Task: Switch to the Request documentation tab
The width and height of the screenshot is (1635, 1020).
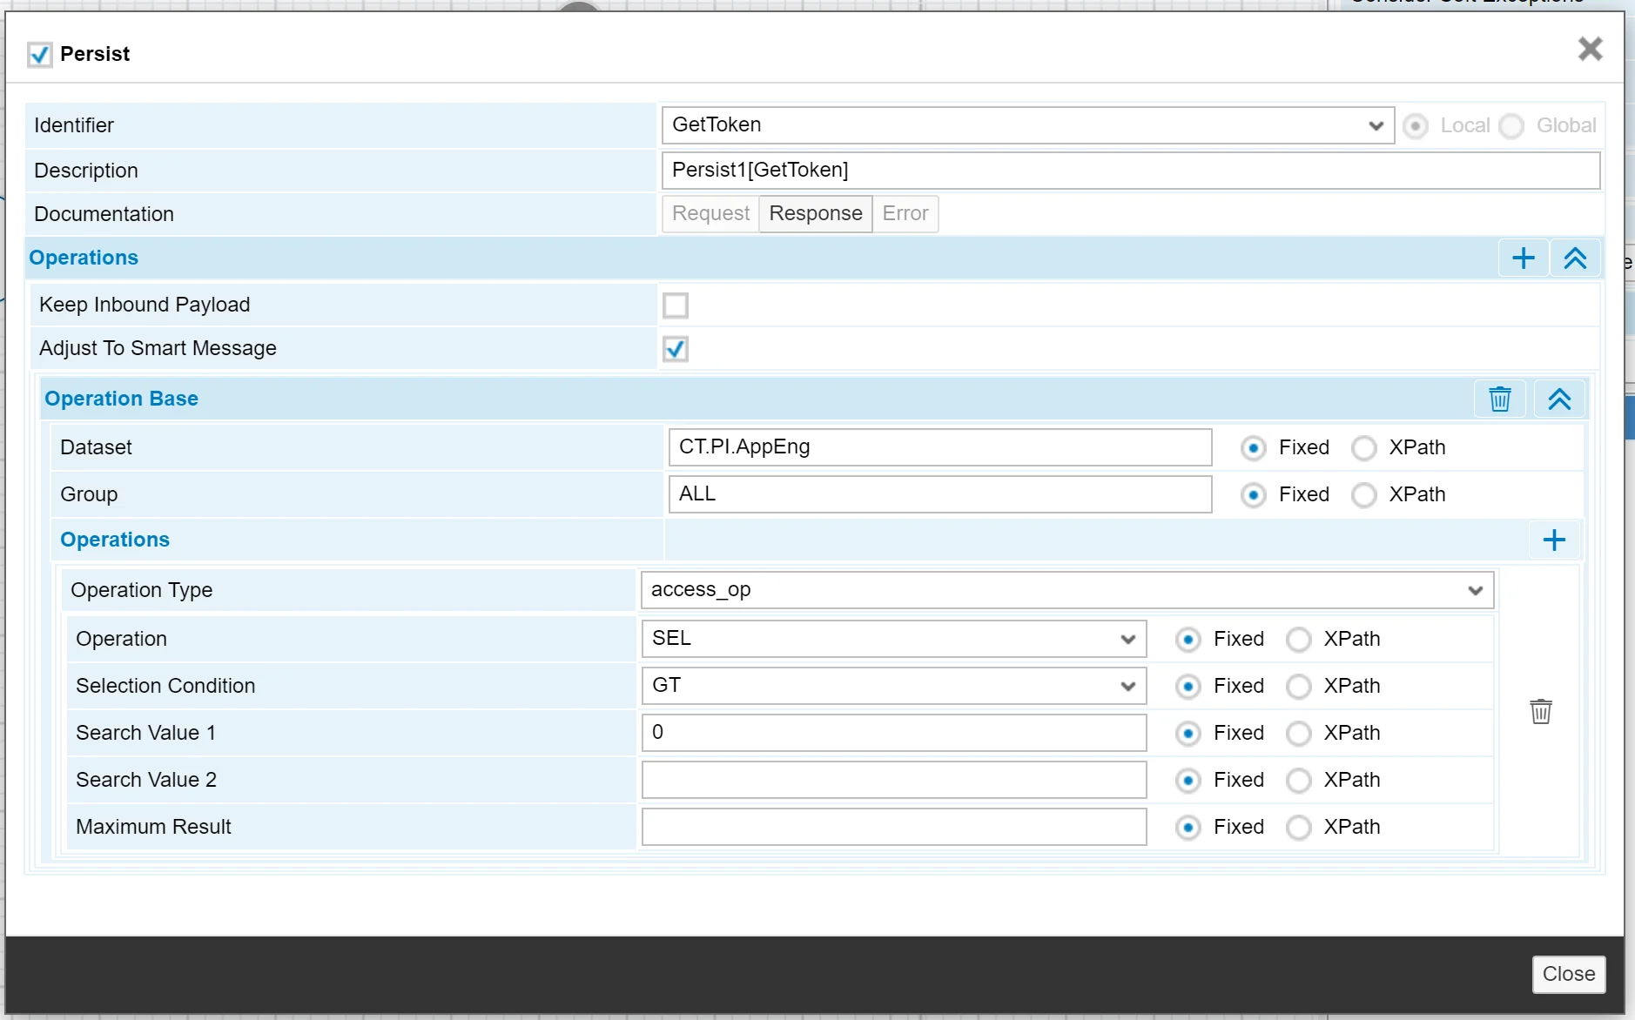Action: pyautogui.click(x=710, y=214)
